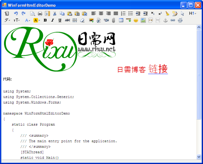The height and width of the screenshot is (164, 203).
Task: Click the Redo toolbar icon
Action: [23, 13]
